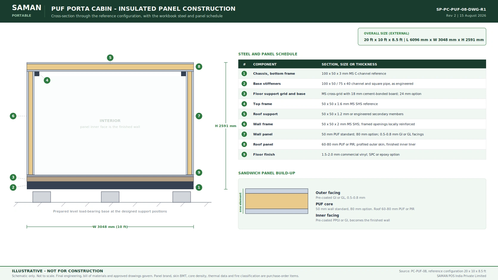Click '100 x 50 x 3 mm MS C-channel reference'

point(354,73)
